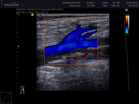Click the MI 1.3 index readout

pos(116,3)
